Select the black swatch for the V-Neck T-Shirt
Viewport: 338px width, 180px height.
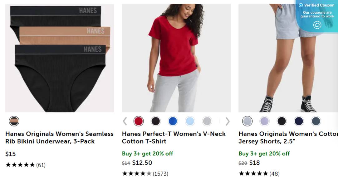pos(156,121)
